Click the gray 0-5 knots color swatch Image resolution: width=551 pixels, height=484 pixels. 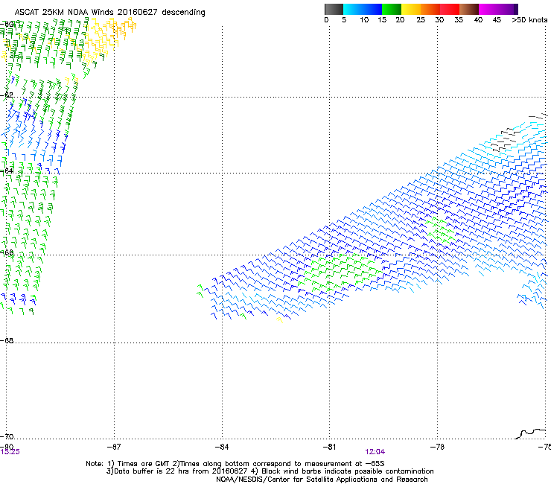[334, 9]
